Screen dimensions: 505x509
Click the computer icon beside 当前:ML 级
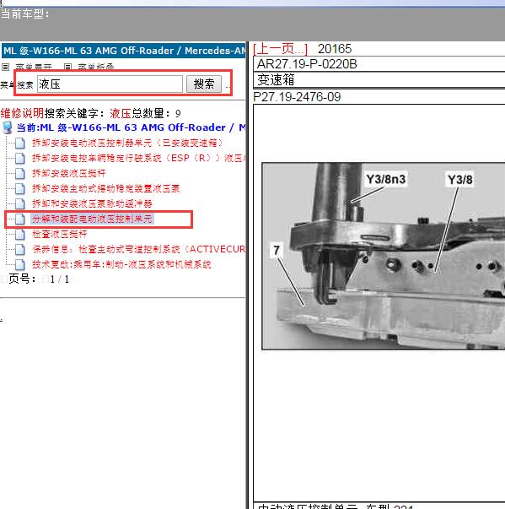[x=8, y=127]
